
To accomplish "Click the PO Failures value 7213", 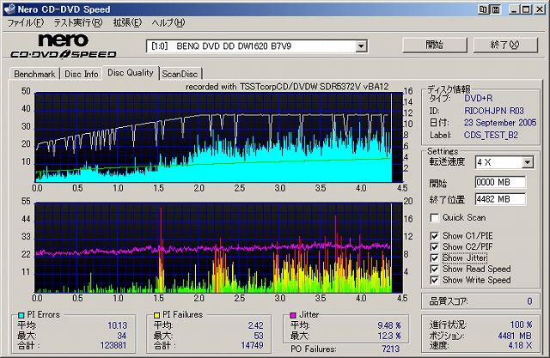I will (x=390, y=349).
